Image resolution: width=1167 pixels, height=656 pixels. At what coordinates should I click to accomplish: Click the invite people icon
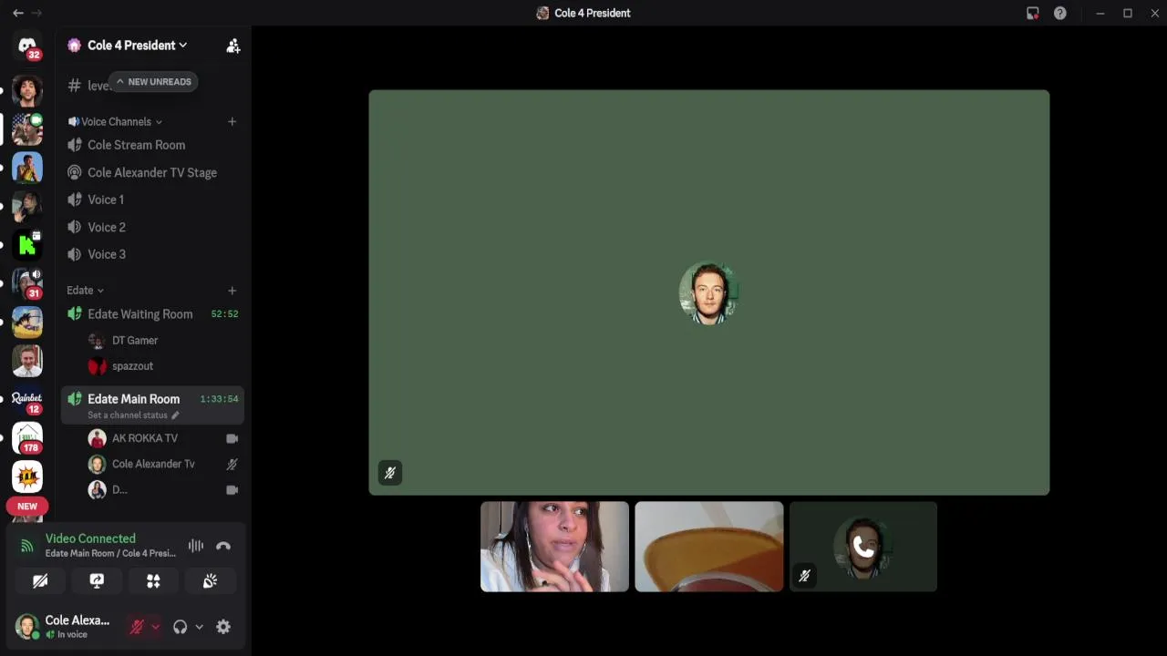(x=232, y=46)
